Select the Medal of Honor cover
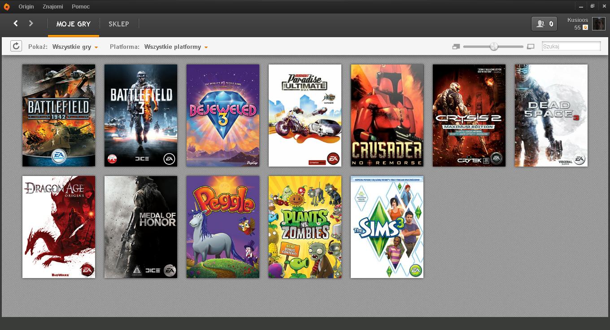Image resolution: width=610 pixels, height=330 pixels. pos(141,227)
